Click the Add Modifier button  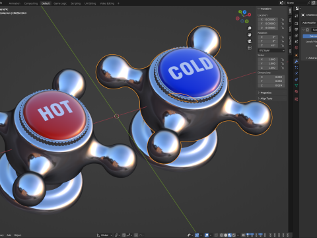[x=309, y=22]
